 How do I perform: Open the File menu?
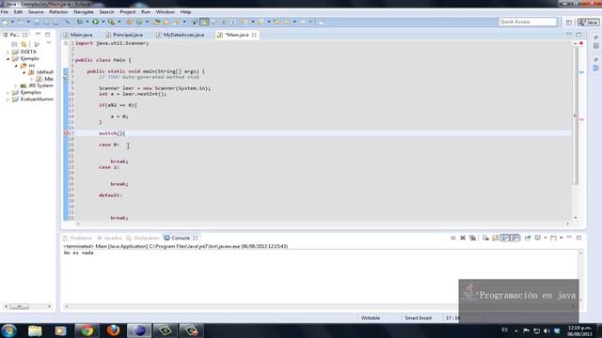point(4,12)
